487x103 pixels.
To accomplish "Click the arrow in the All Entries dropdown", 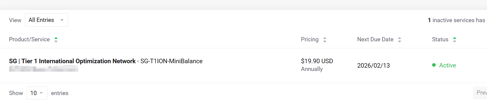I will [62, 20].
